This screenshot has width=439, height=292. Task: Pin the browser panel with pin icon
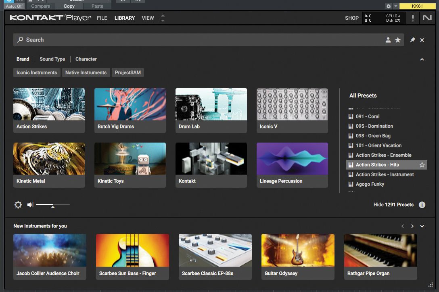412,40
